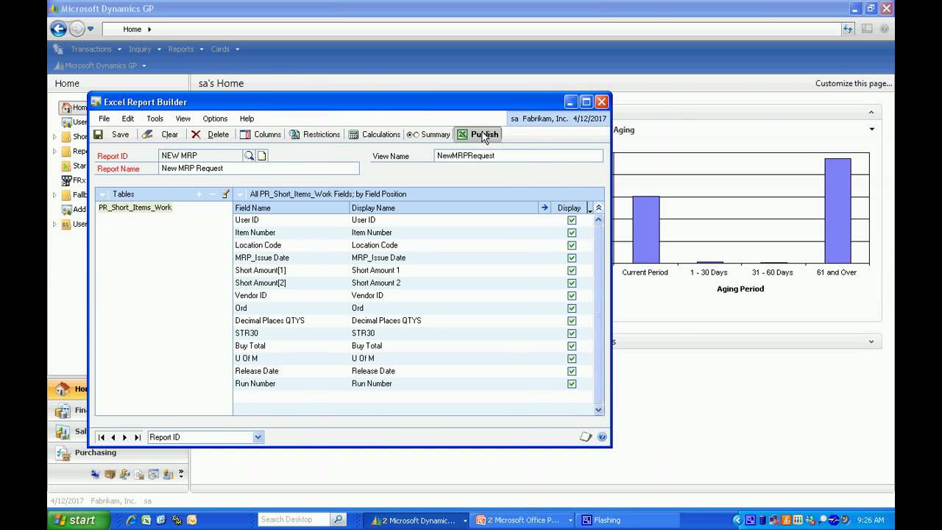942x530 pixels.
Task: Open the View menu in Report Builder
Action: (183, 119)
